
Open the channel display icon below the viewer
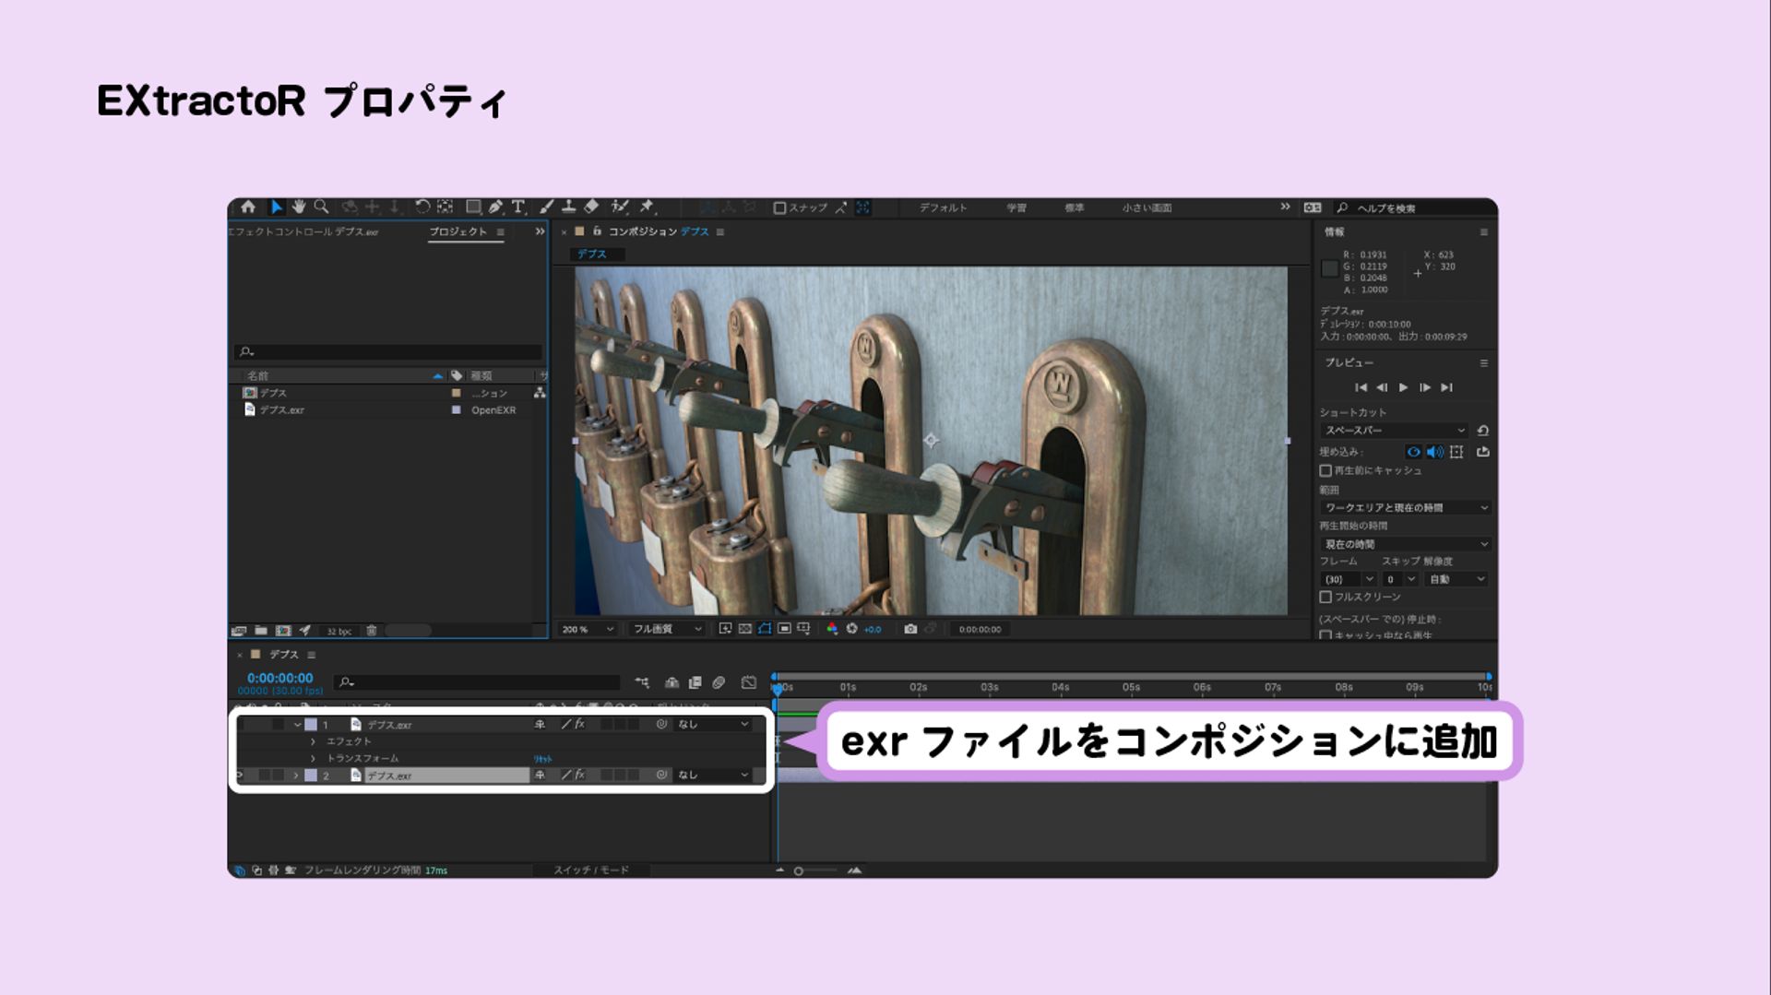833,628
